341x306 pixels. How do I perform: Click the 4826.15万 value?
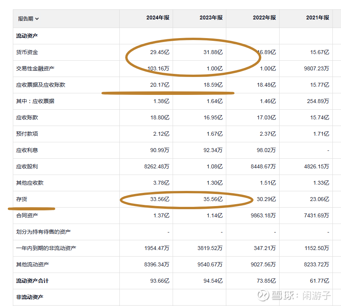tap(317, 166)
